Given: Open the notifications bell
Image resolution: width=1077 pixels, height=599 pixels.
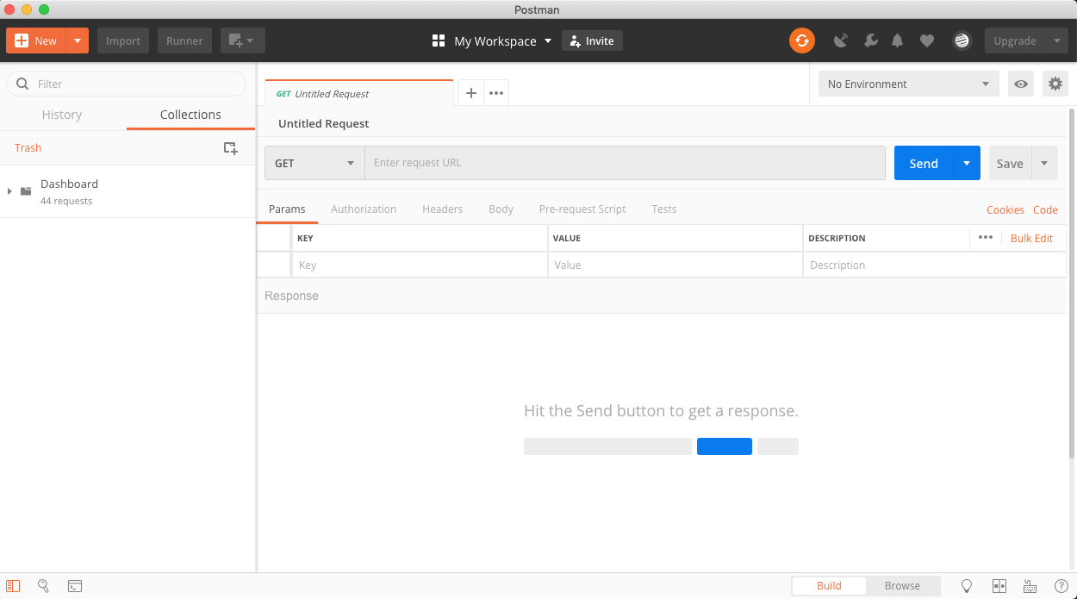Looking at the screenshot, I should [898, 41].
